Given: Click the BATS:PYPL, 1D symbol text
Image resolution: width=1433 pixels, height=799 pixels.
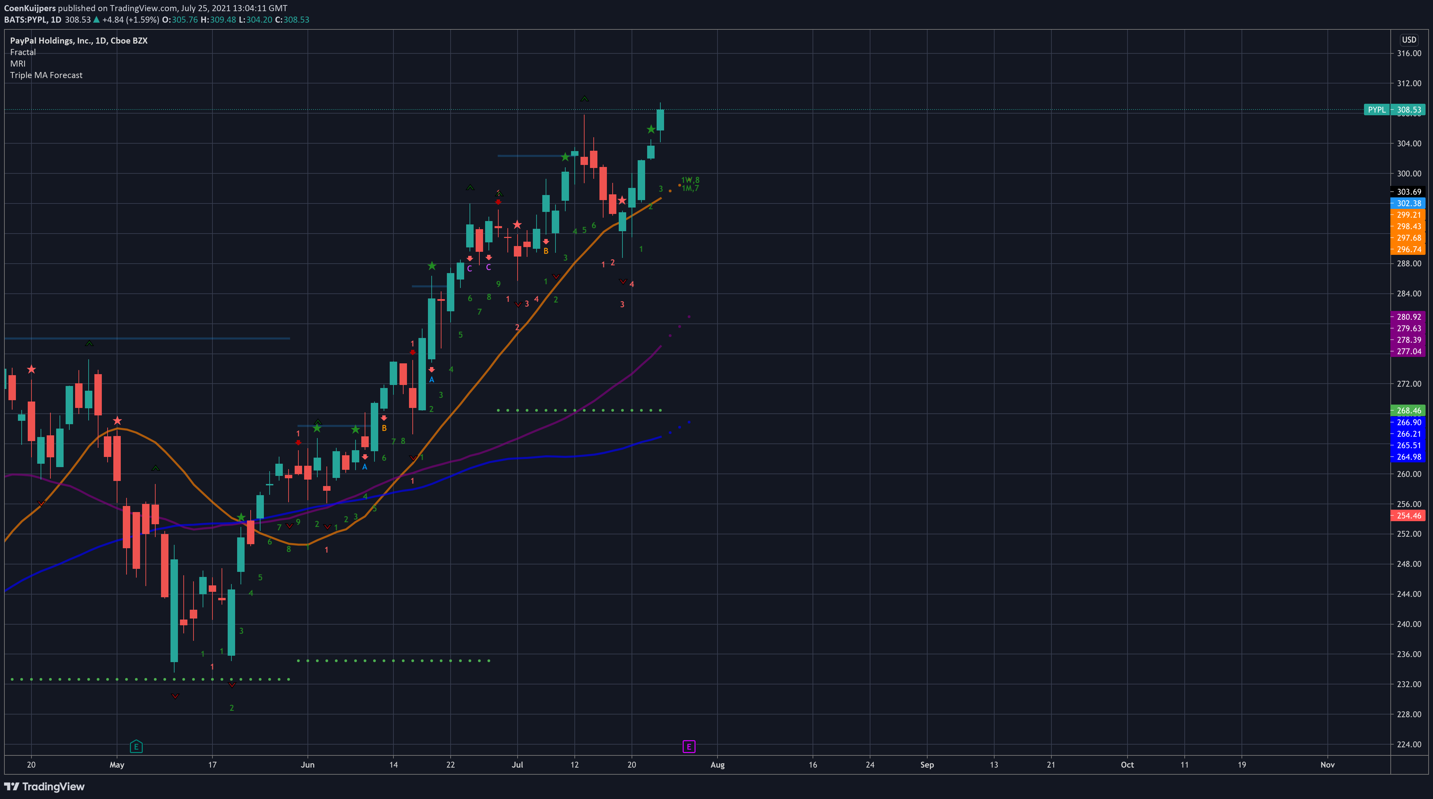Looking at the screenshot, I should click(x=32, y=20).
